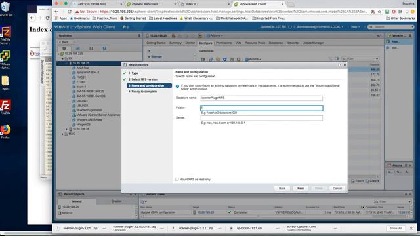Cancel the New Datastore wizard
The height and width of the screenshot is (236, 420).
(337, 189)
